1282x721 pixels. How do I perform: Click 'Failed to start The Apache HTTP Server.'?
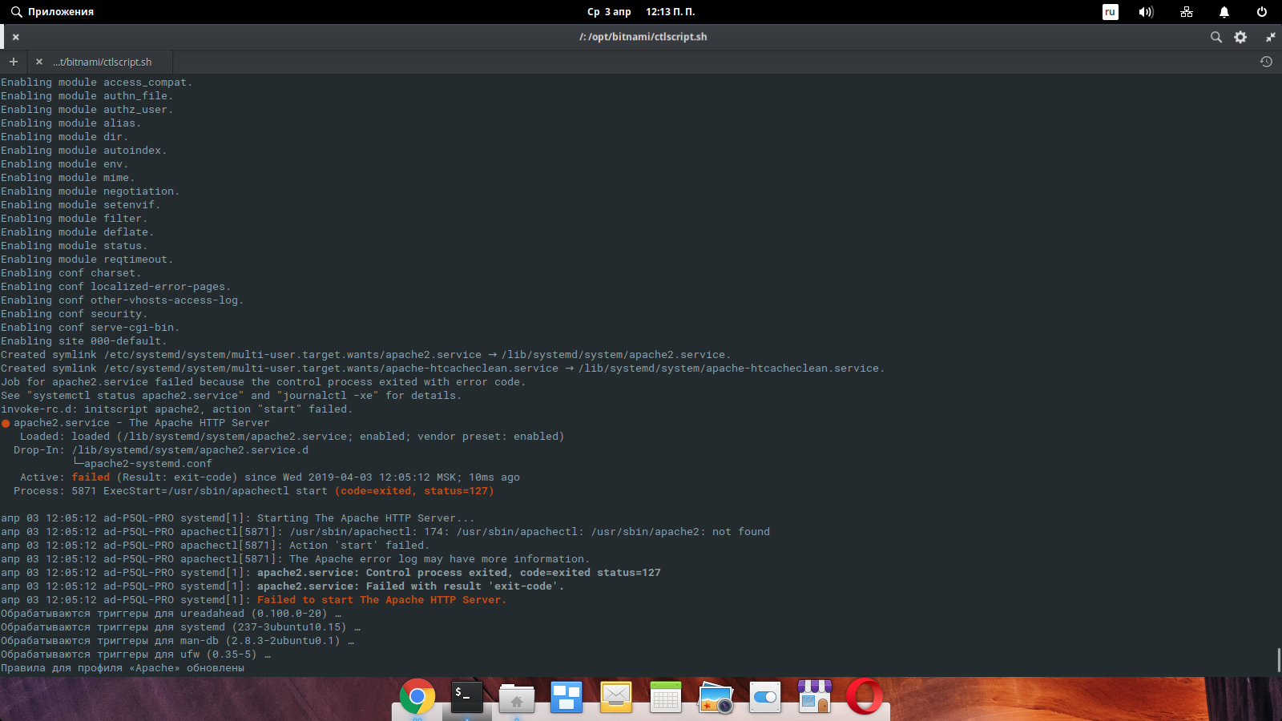[381, 600]
